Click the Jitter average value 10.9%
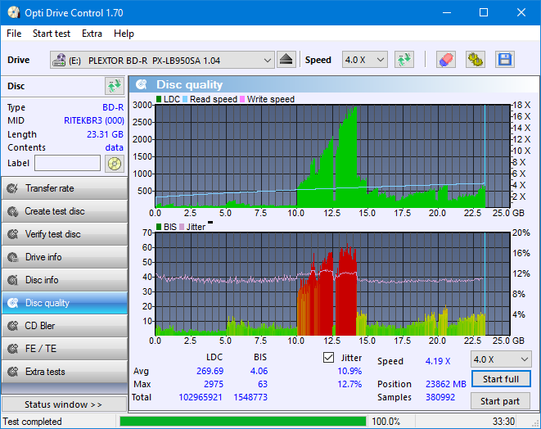Viewport: 541px width, 429px height. tap(349, 371)
